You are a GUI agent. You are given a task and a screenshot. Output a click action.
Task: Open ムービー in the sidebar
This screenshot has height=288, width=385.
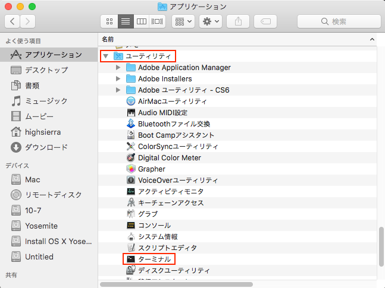point(49,116)
